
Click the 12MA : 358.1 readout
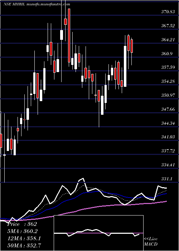pos(24,238)
